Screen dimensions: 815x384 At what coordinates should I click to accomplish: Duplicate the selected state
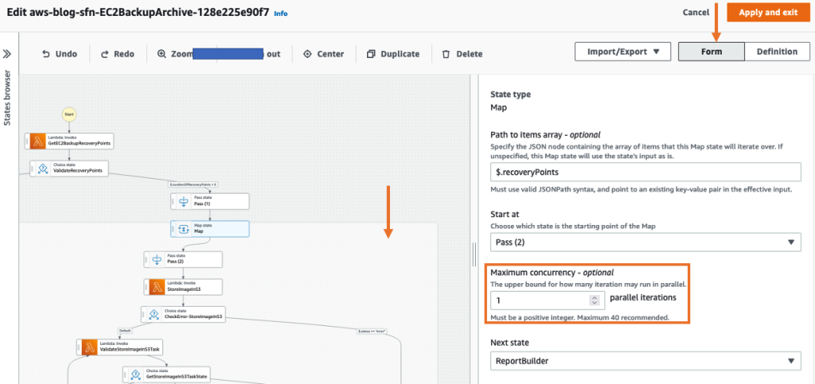pyautogui.click(x=393, y=53)
